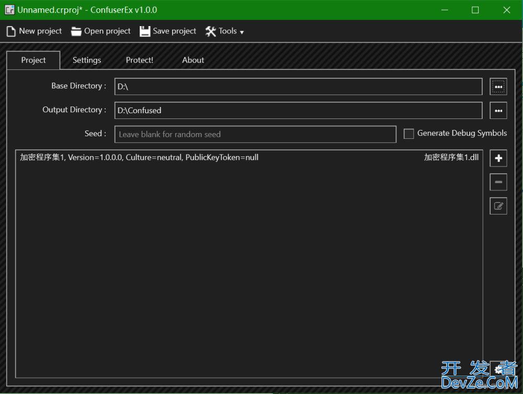
Task: Click the Tools wrench icon
Action: (x=210, y=31)
